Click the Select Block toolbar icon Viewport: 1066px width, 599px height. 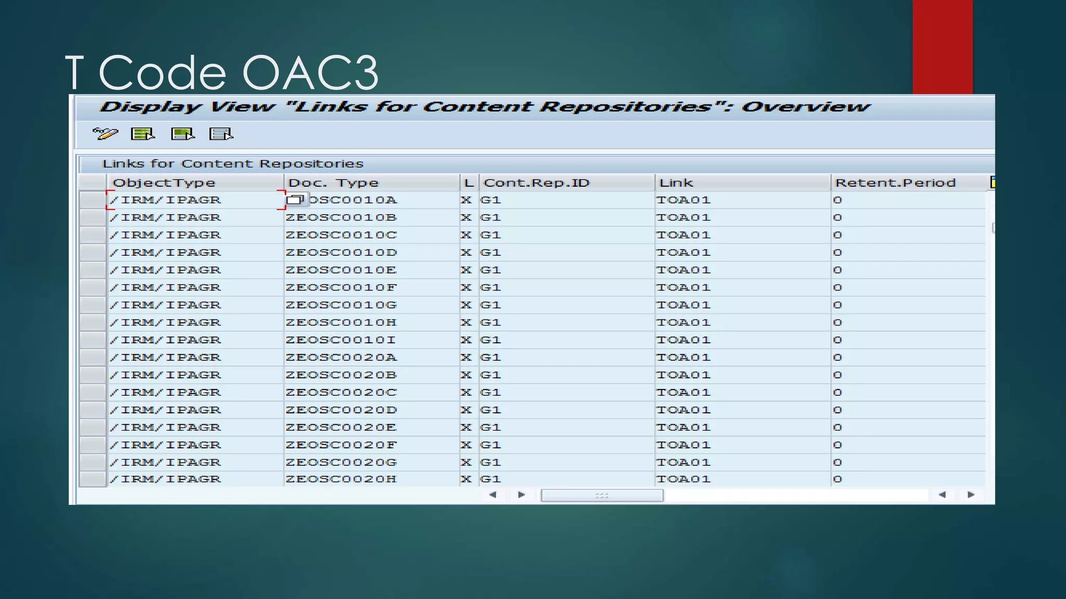183,134
